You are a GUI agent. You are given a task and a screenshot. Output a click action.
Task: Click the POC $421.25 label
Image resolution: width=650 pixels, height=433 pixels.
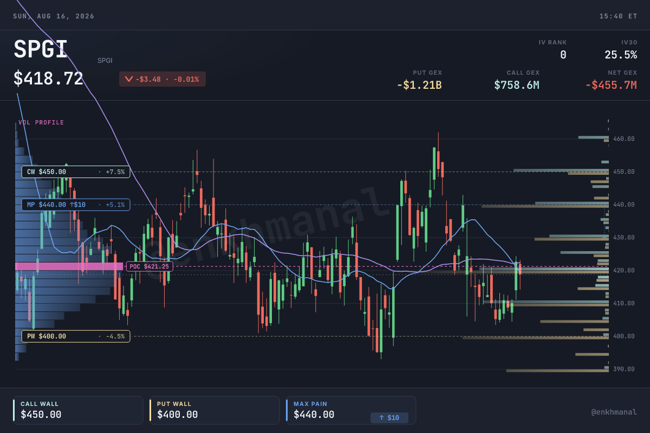point(149,266)
